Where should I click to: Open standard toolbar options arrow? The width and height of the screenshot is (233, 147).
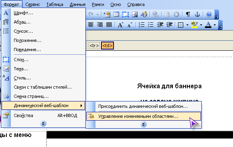(217, 14)
